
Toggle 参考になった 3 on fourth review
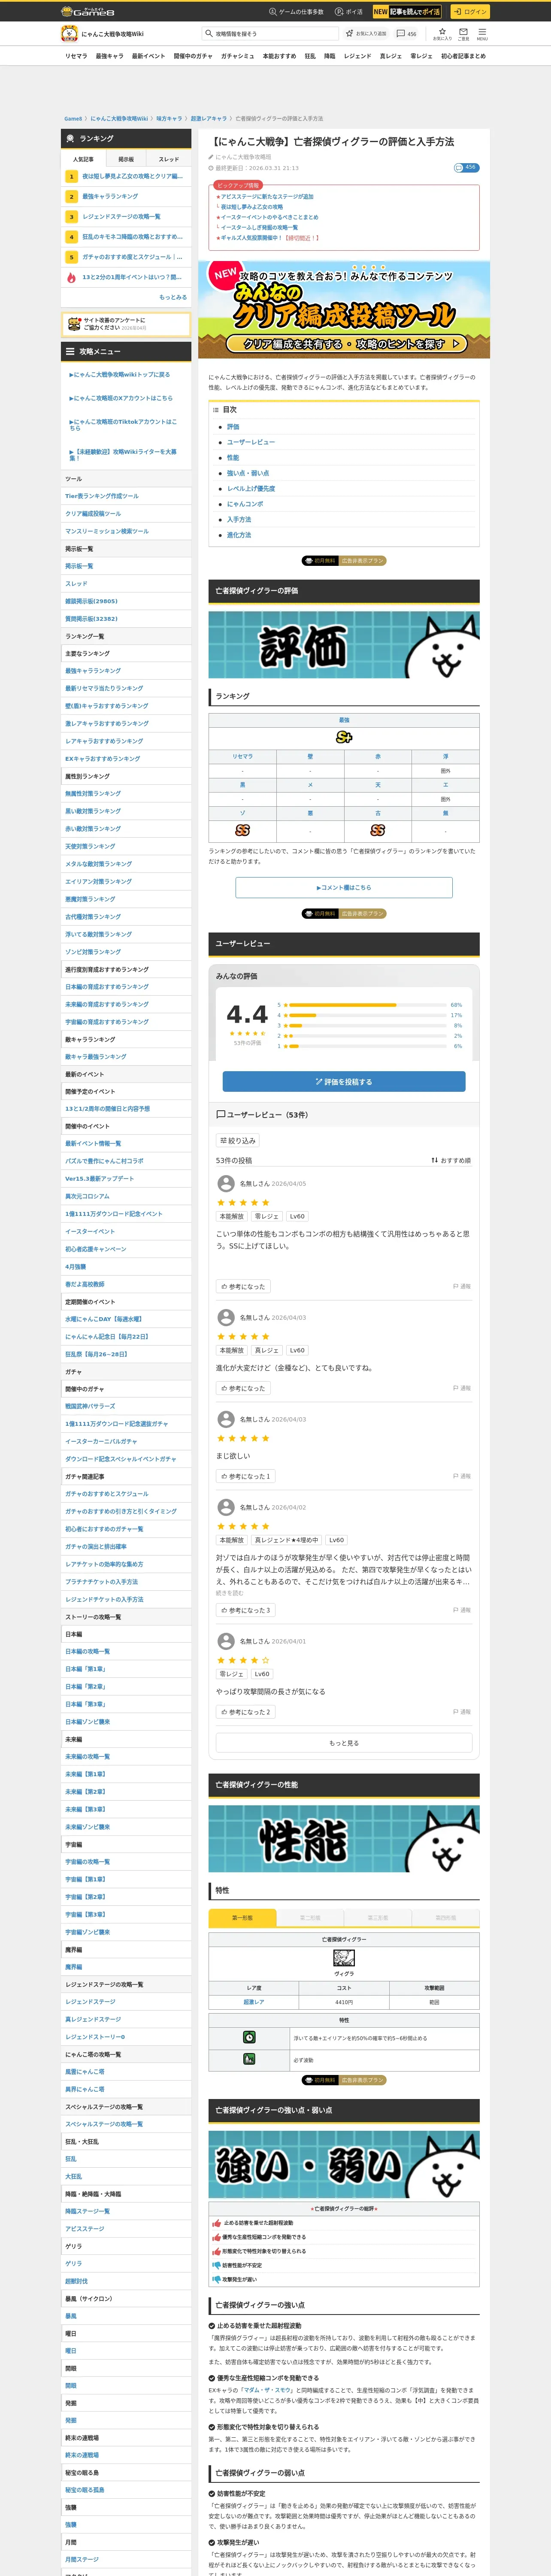tap(246, 1610)
